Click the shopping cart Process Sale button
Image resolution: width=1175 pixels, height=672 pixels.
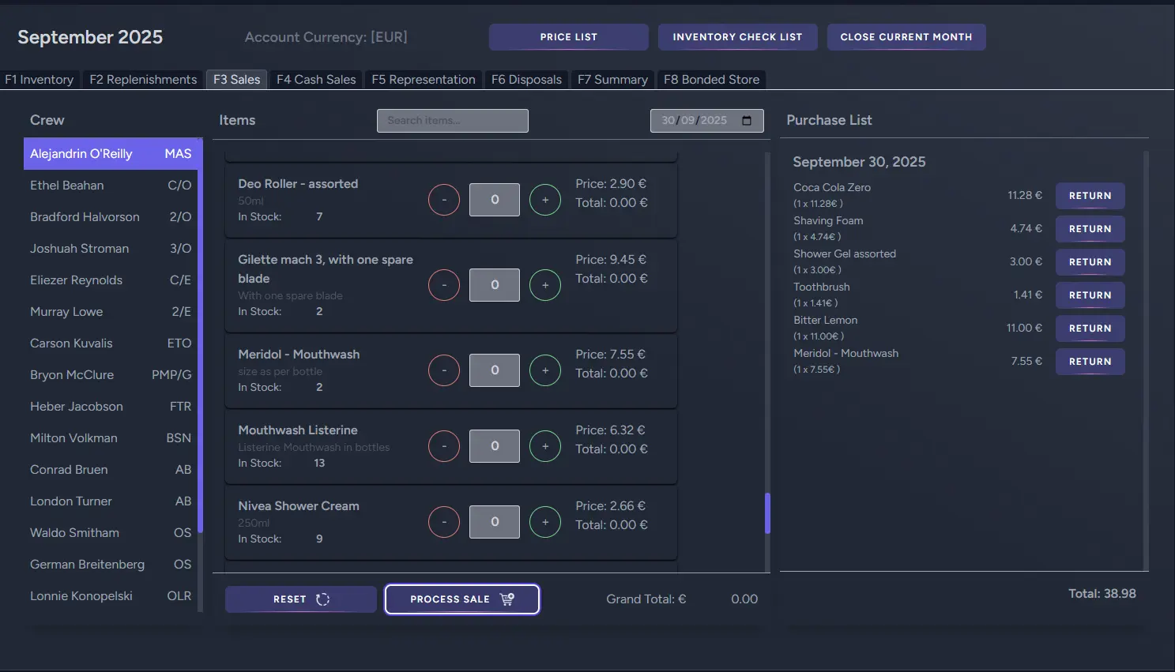(x=461, y=599)
